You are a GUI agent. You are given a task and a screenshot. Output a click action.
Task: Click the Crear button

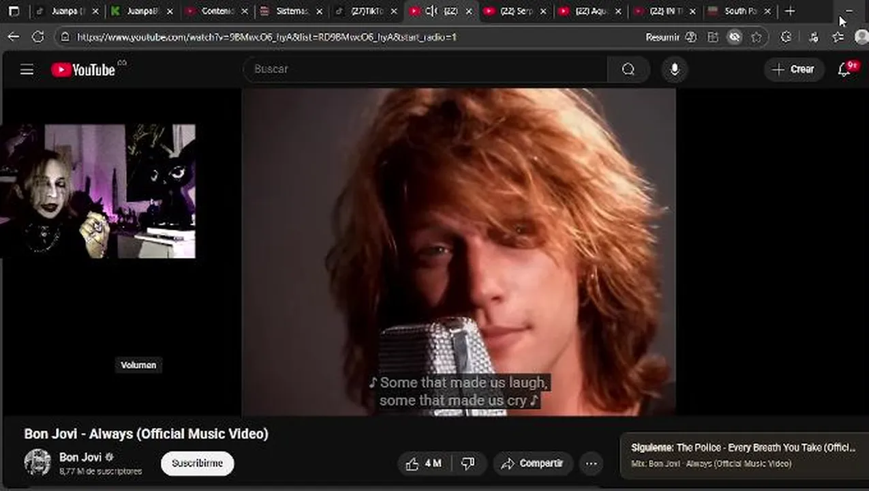coord(793,69)
